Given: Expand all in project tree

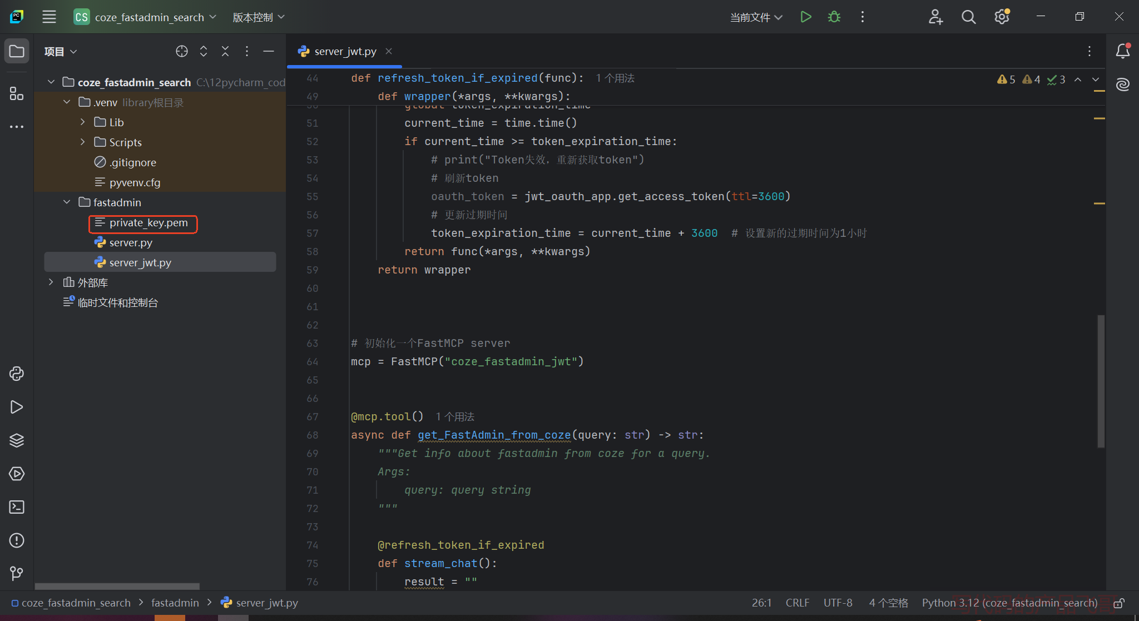Looking at the screenshot, I should 204,51.
